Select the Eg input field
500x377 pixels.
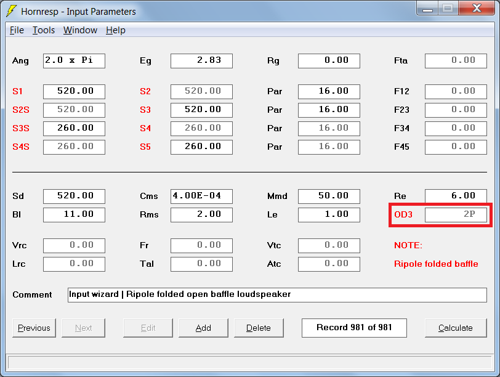click(x=201, y=61)
